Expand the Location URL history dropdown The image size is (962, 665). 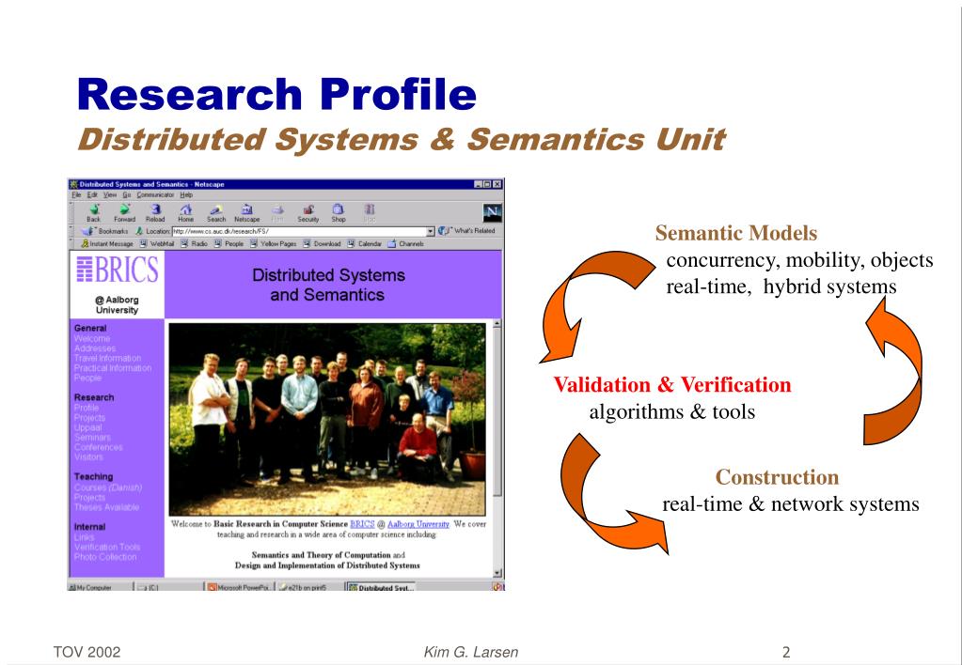431,232
